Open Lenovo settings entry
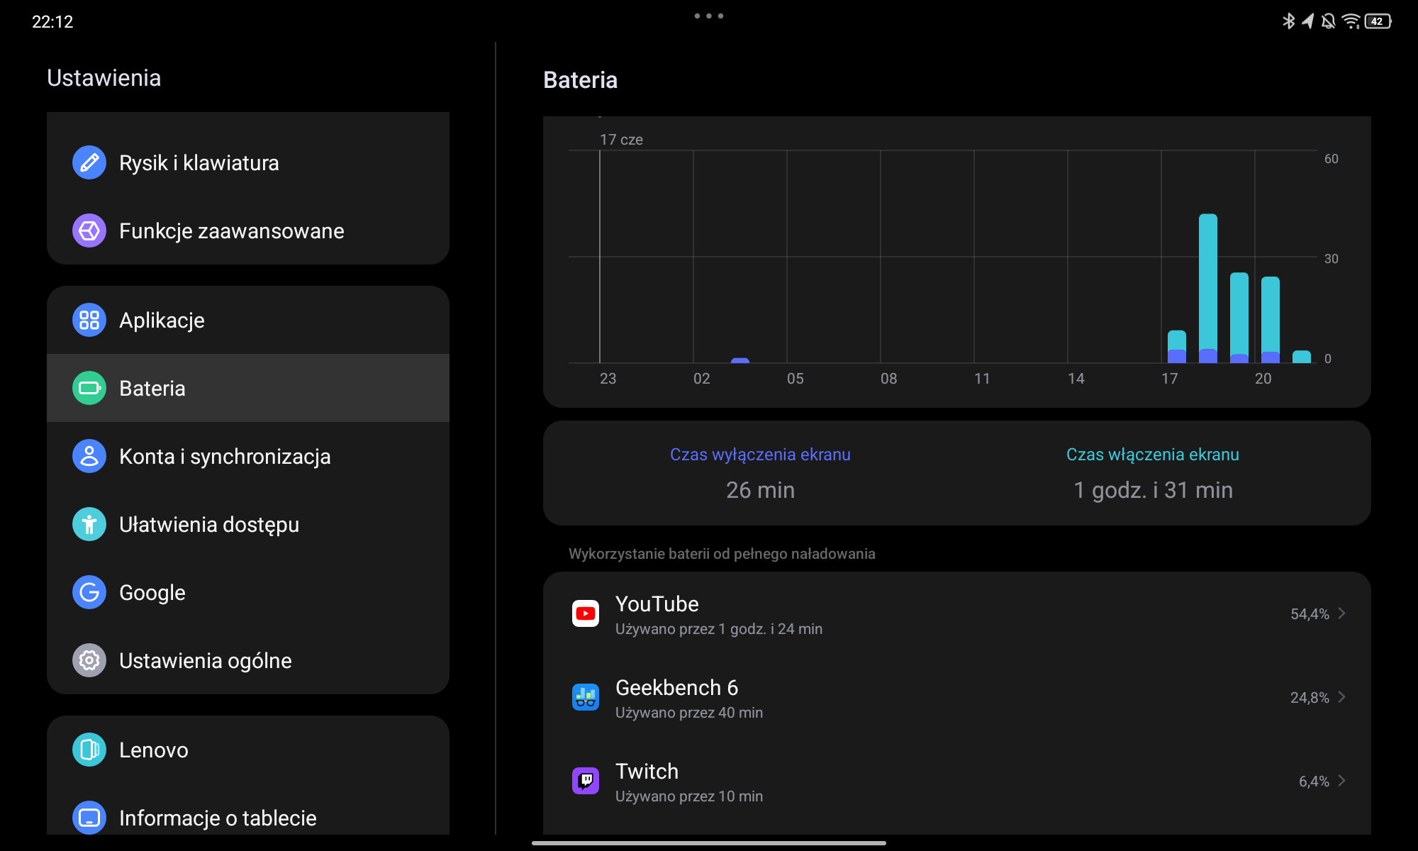This screenshot has width=1418, height=851. point(248,750)
